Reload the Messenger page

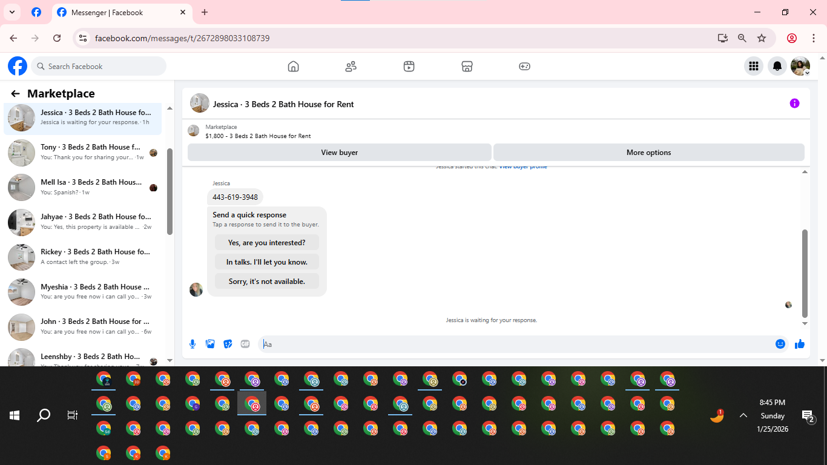tap(57, 38)
